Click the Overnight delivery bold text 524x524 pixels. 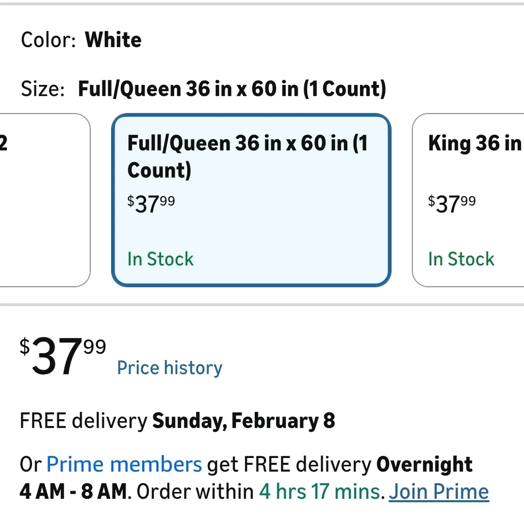pyautogui.click(x=424, y=464)
